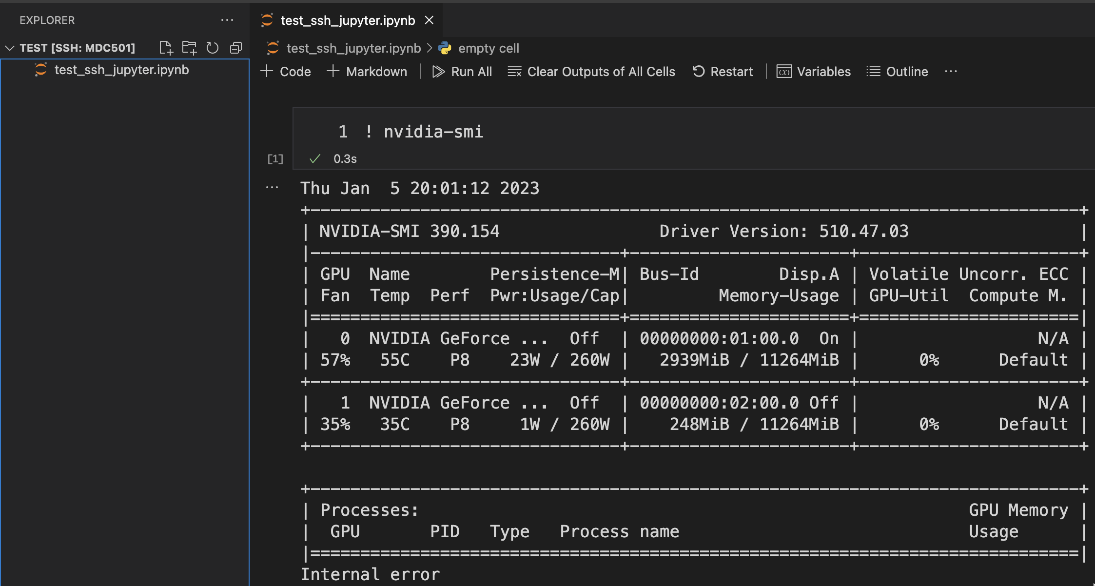Image resolution: width=1095 pixels, height=586 pixels.
Task: Click the 'Processes:' output header
Action: click(370, 510)
